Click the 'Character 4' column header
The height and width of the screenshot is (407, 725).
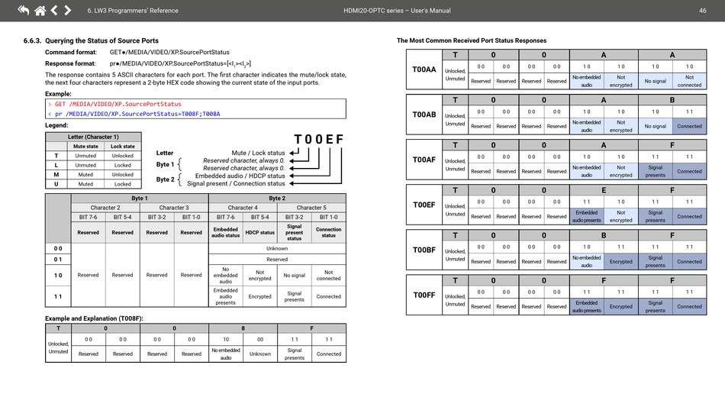tap(243, 208)
